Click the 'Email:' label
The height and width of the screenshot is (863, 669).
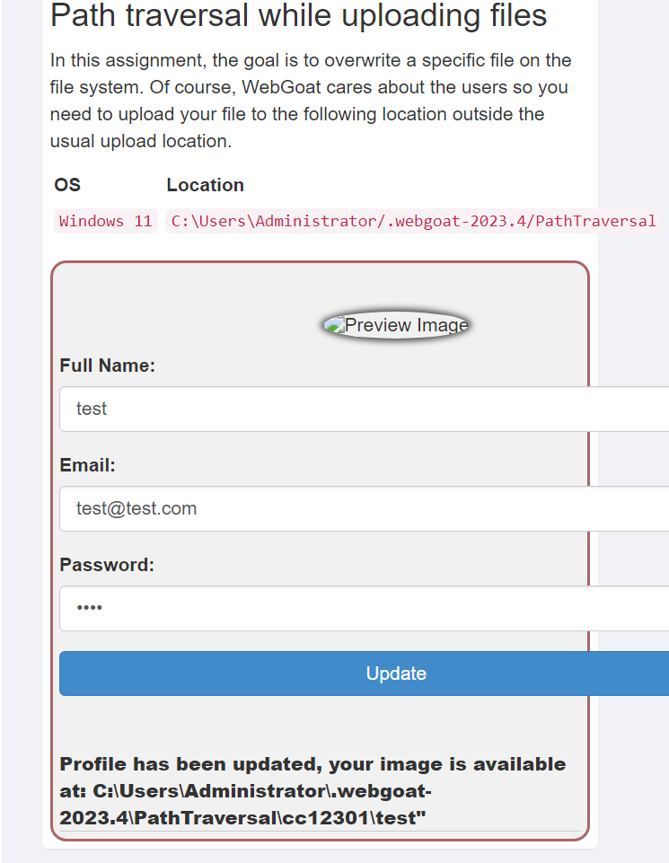tap(87, 465)
